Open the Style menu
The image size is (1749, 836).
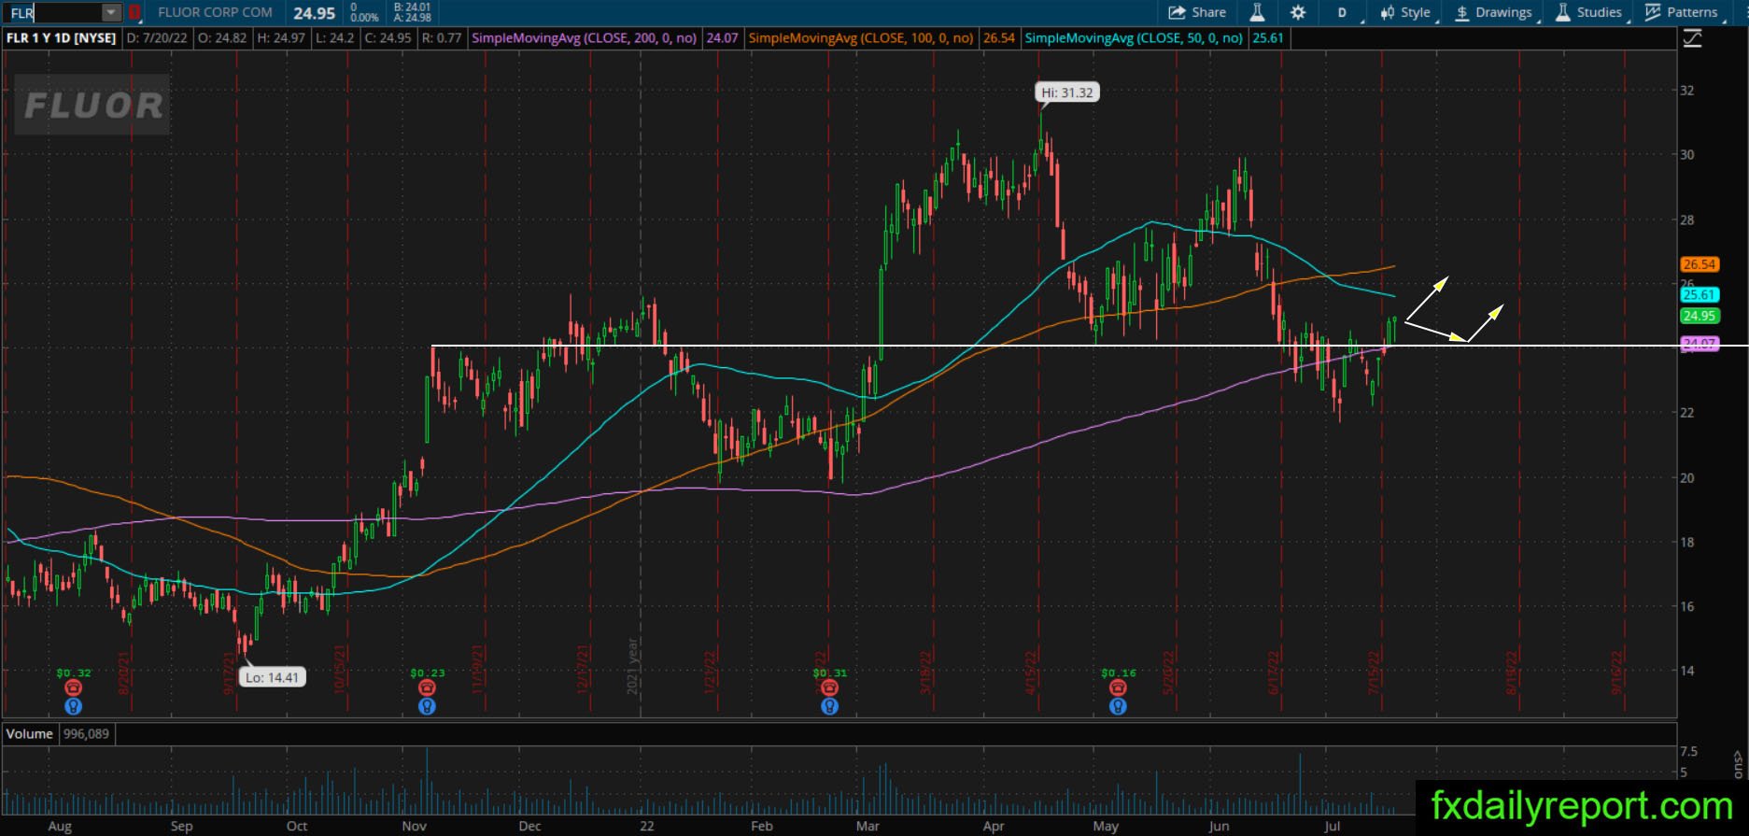[x=1407, y=13]
